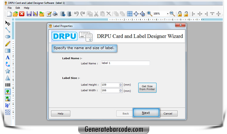Select the line drawing tool
The height and width of the screenshot is (134, 227).
pos(8,30)
